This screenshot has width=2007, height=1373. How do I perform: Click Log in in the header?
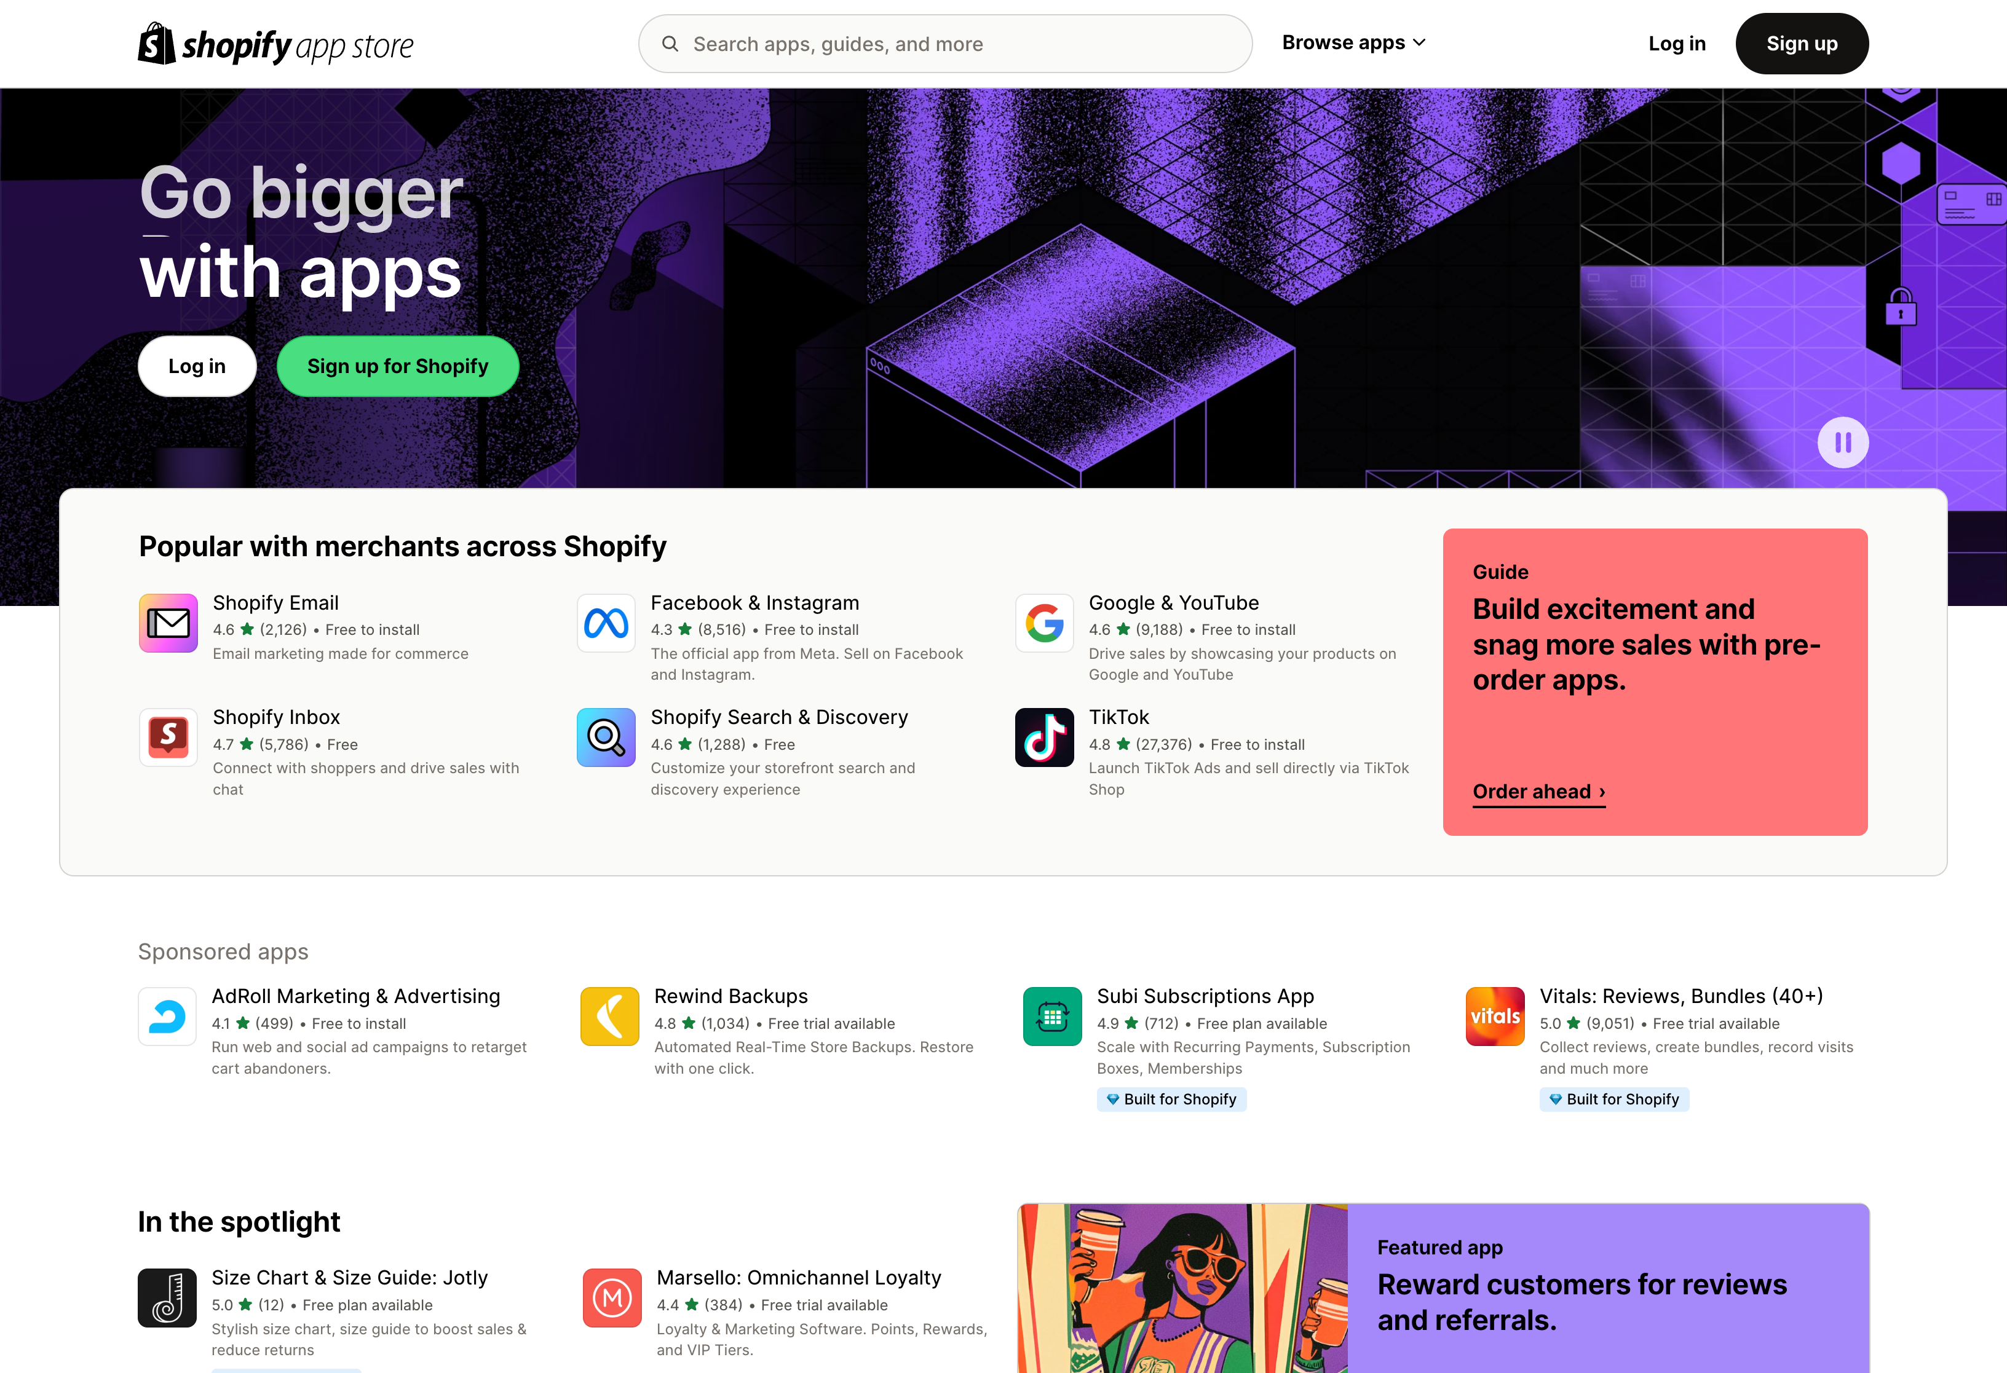tap(1676, 44)
